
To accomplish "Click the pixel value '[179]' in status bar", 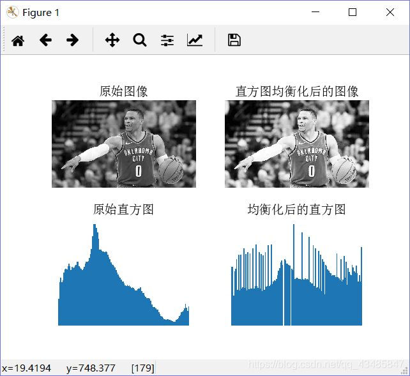I will point(143,368).
